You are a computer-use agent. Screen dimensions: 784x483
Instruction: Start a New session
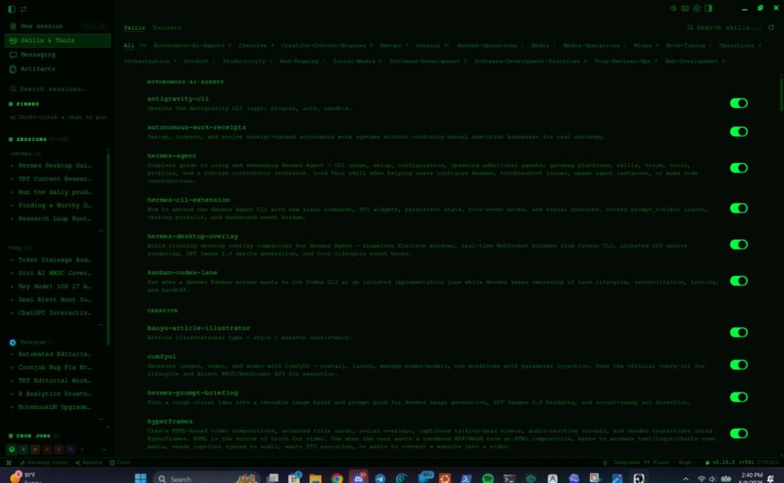click(58, 26)
